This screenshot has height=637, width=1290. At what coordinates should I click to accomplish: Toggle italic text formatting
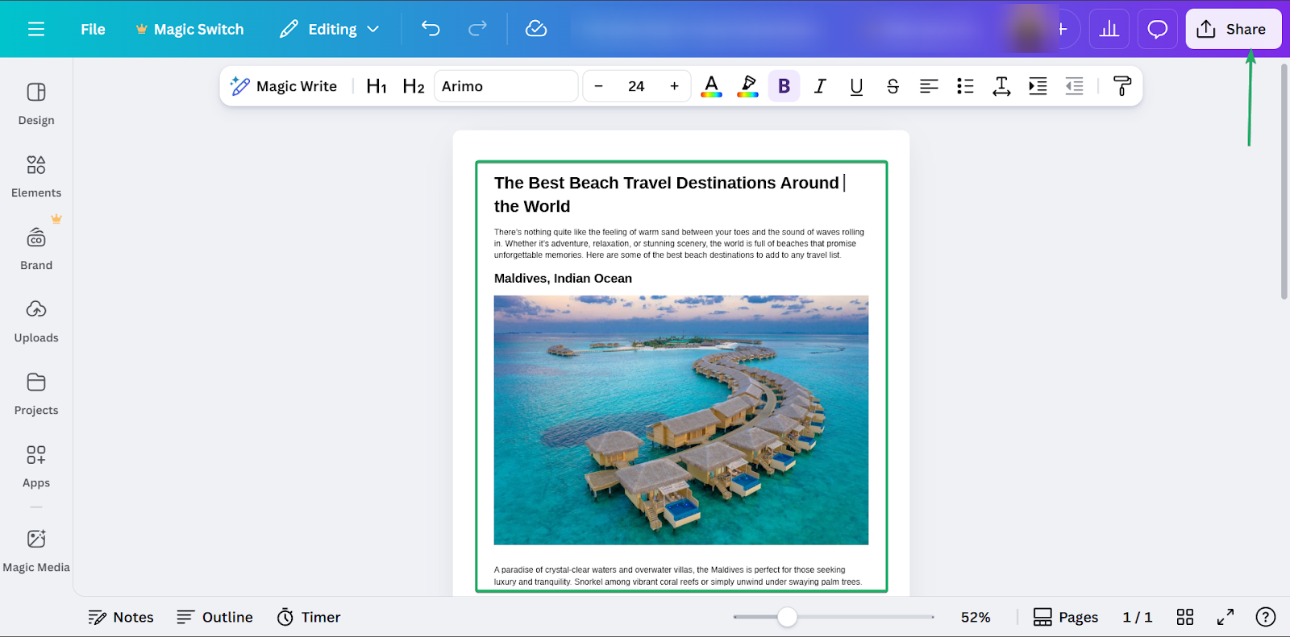[820, 86]
